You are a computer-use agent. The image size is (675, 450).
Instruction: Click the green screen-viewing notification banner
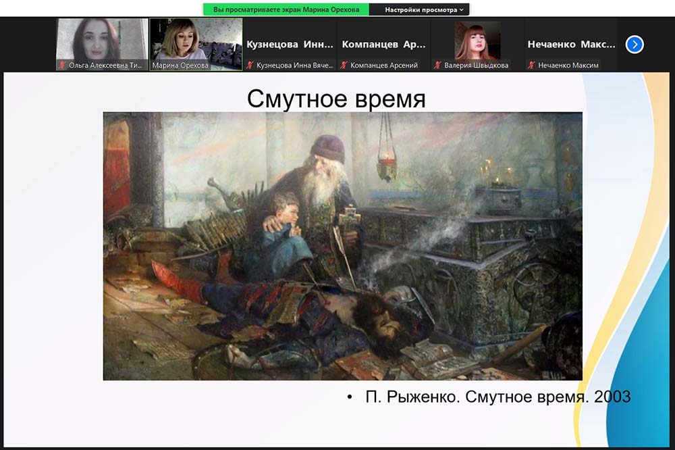(286, 10)
